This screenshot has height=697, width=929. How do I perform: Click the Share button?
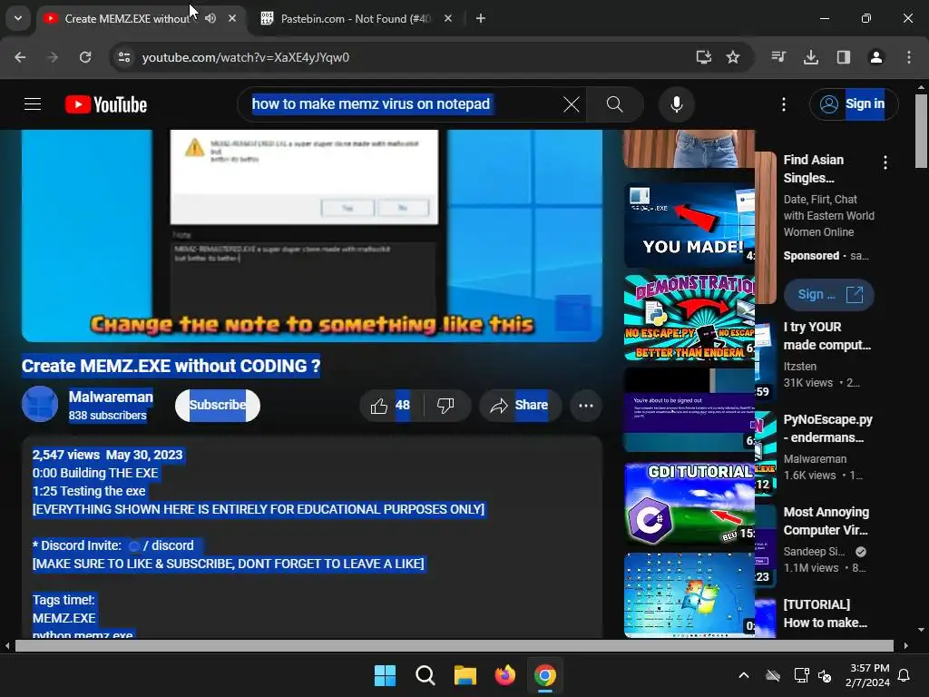[520, 406]
